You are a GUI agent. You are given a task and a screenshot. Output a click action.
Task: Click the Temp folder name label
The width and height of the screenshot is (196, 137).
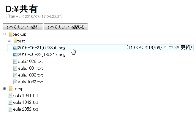tap(18, 89)
